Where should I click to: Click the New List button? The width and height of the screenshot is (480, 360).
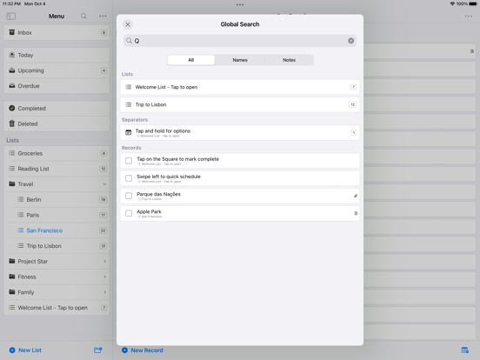click(x=25, y=350)
